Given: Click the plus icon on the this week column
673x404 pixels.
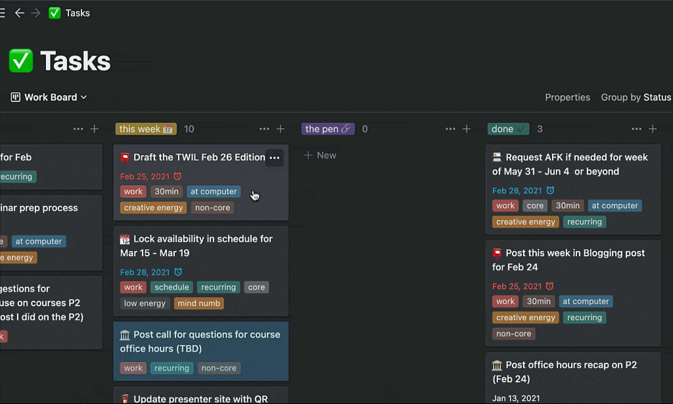Looking at the screenshot, I should coord(281,129).
